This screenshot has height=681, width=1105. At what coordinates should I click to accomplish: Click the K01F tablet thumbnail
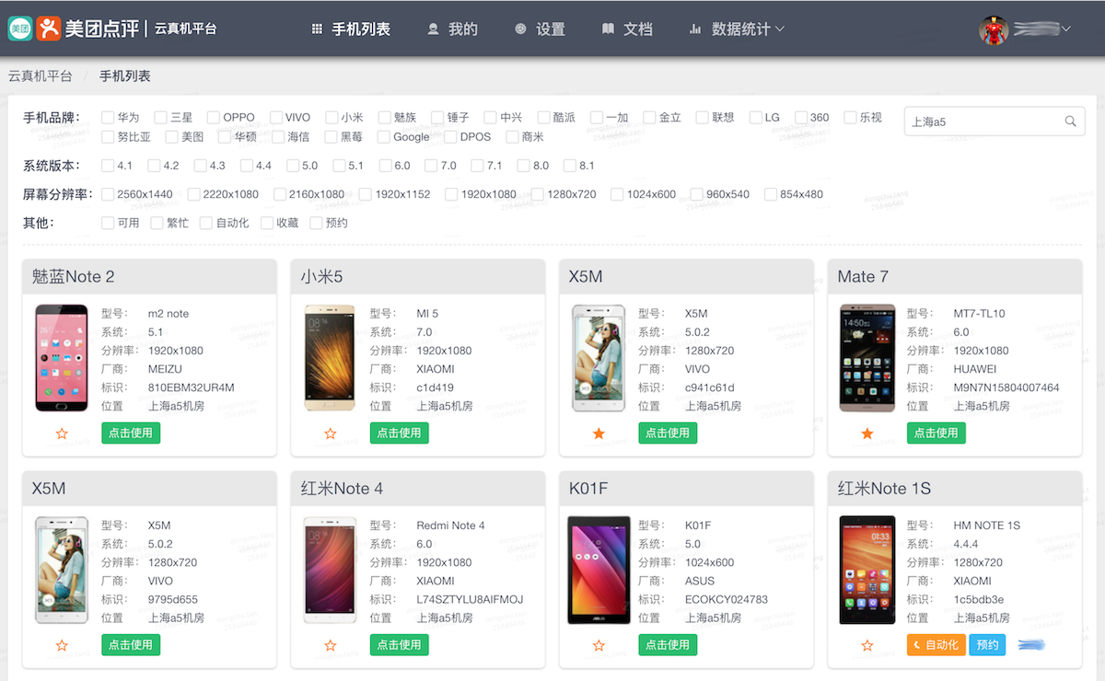(599, 570)
